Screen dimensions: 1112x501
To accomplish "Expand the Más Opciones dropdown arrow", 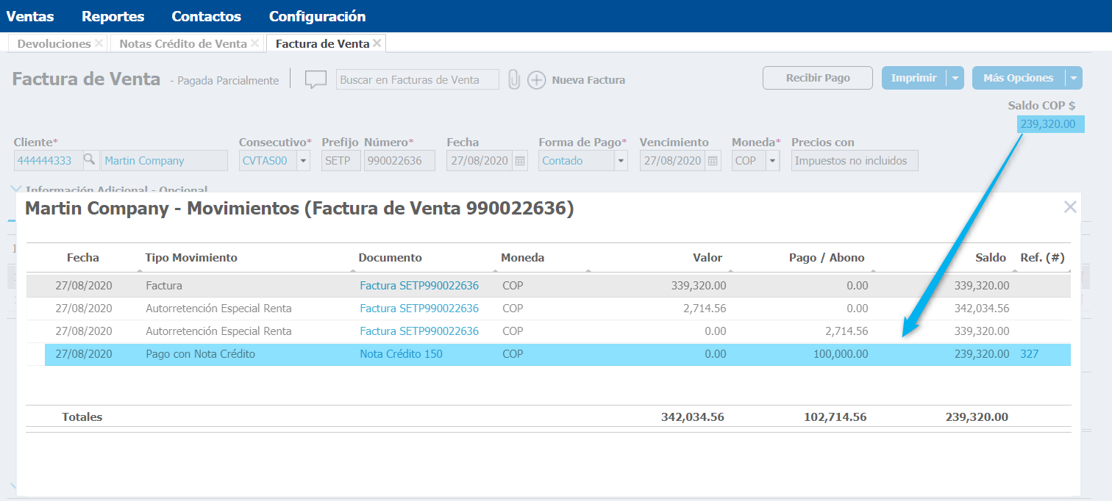I will (1074, 78).
